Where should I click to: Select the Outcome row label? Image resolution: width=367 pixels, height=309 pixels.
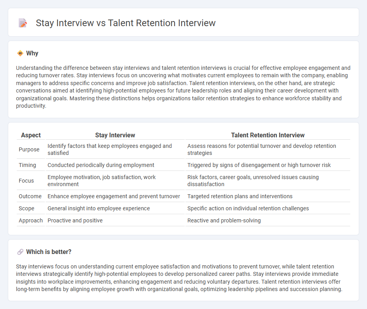[30, 196]
